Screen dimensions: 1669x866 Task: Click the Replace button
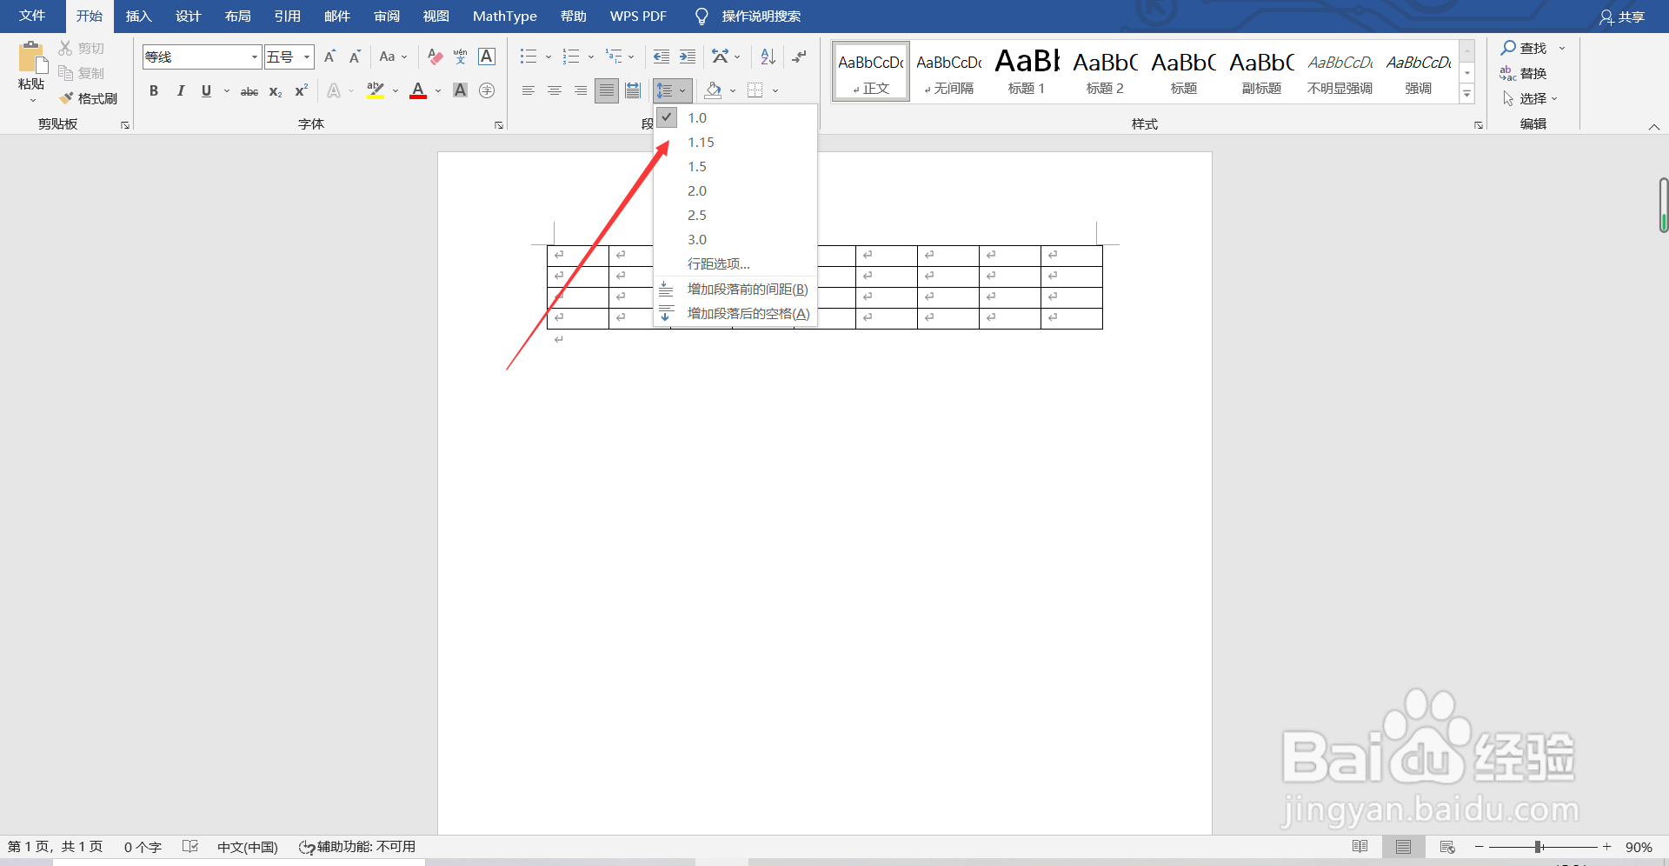pos(1525,73)
